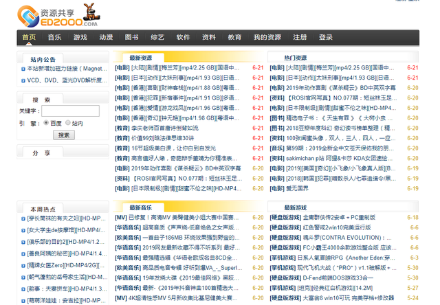Select the 热门资源 tab header

click(296, 58)
